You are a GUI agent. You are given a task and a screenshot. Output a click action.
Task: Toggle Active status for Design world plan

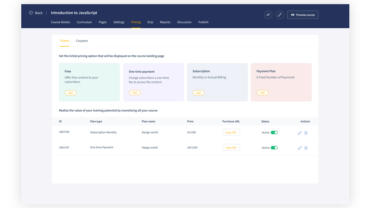pos(274,133)
